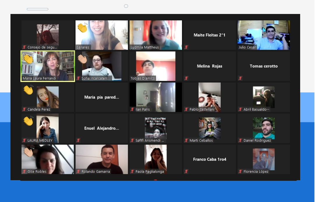The width and height of the screenshot is (315, 202).
Task: Select the Melina Rojas participant tile
Action: [x=209, y=66]
